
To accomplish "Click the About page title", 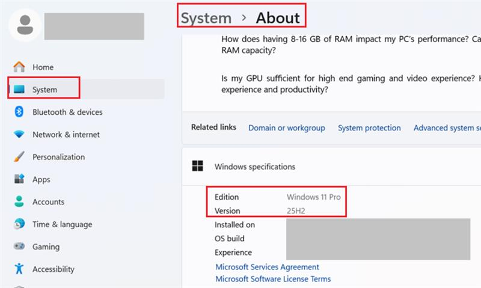I will click(x=278, y=18).
